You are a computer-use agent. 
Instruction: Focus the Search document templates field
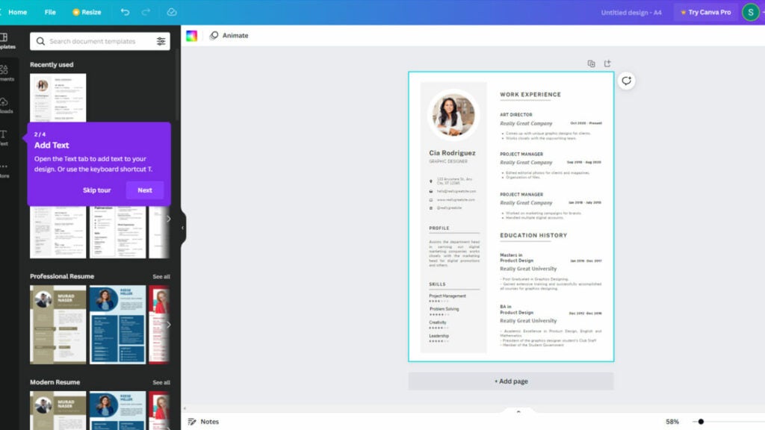100,42
